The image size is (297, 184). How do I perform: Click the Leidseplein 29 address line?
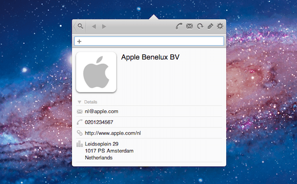(101, 144)
